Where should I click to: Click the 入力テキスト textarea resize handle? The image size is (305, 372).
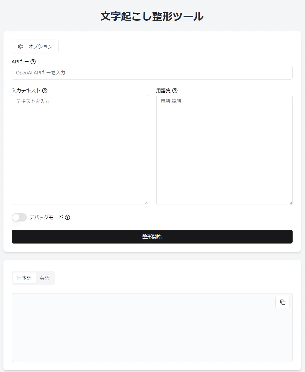[146, 203]
